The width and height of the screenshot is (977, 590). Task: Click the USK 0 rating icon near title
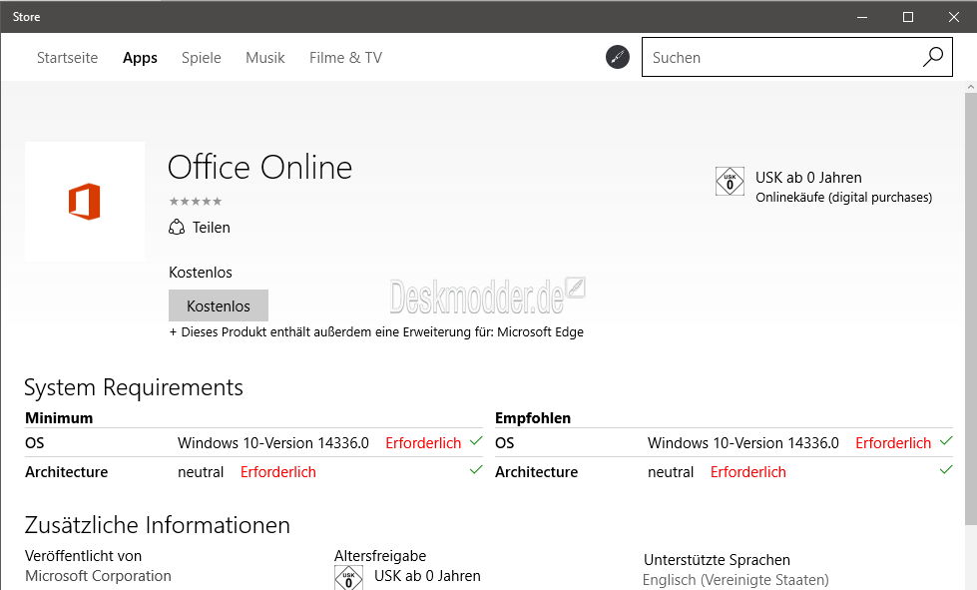pyautogui.click(x=730, y=182)
